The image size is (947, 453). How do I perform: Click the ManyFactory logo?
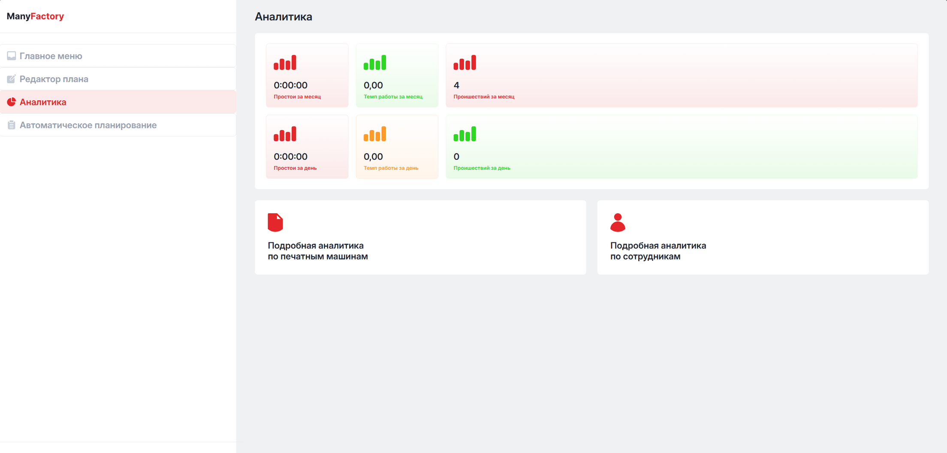click(x=35, y=16)
